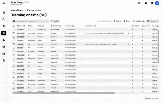Open the settings gear icon
The width and height of the screenshot is (163, 103).
(x=152, y=3)
